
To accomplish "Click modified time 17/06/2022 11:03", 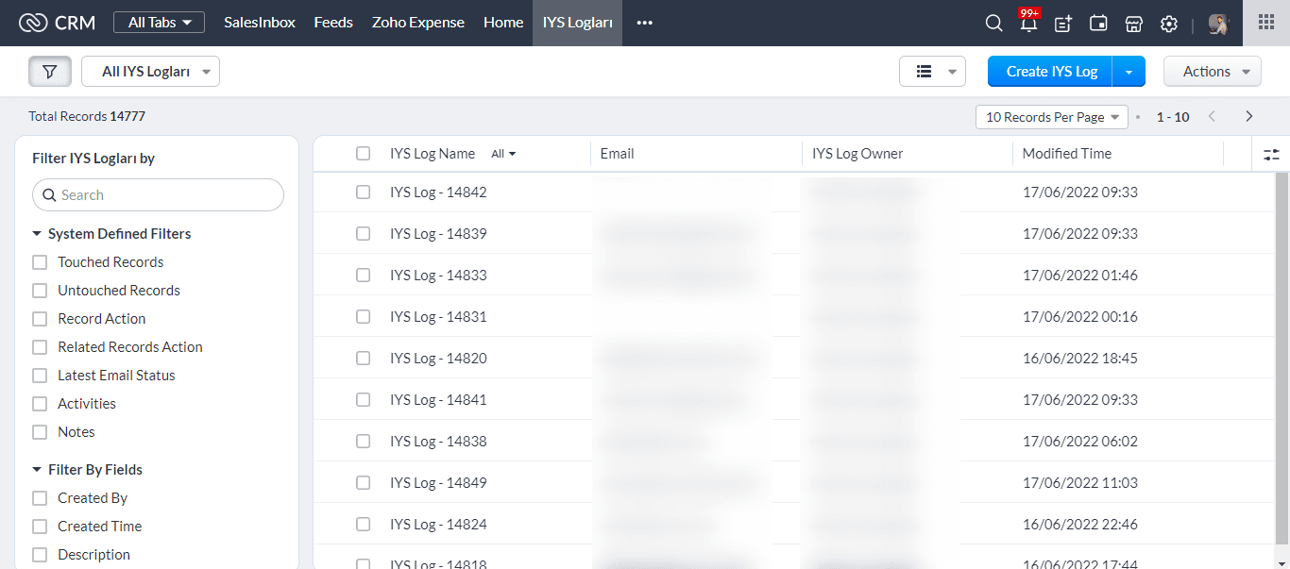I will click(1080, 483).
